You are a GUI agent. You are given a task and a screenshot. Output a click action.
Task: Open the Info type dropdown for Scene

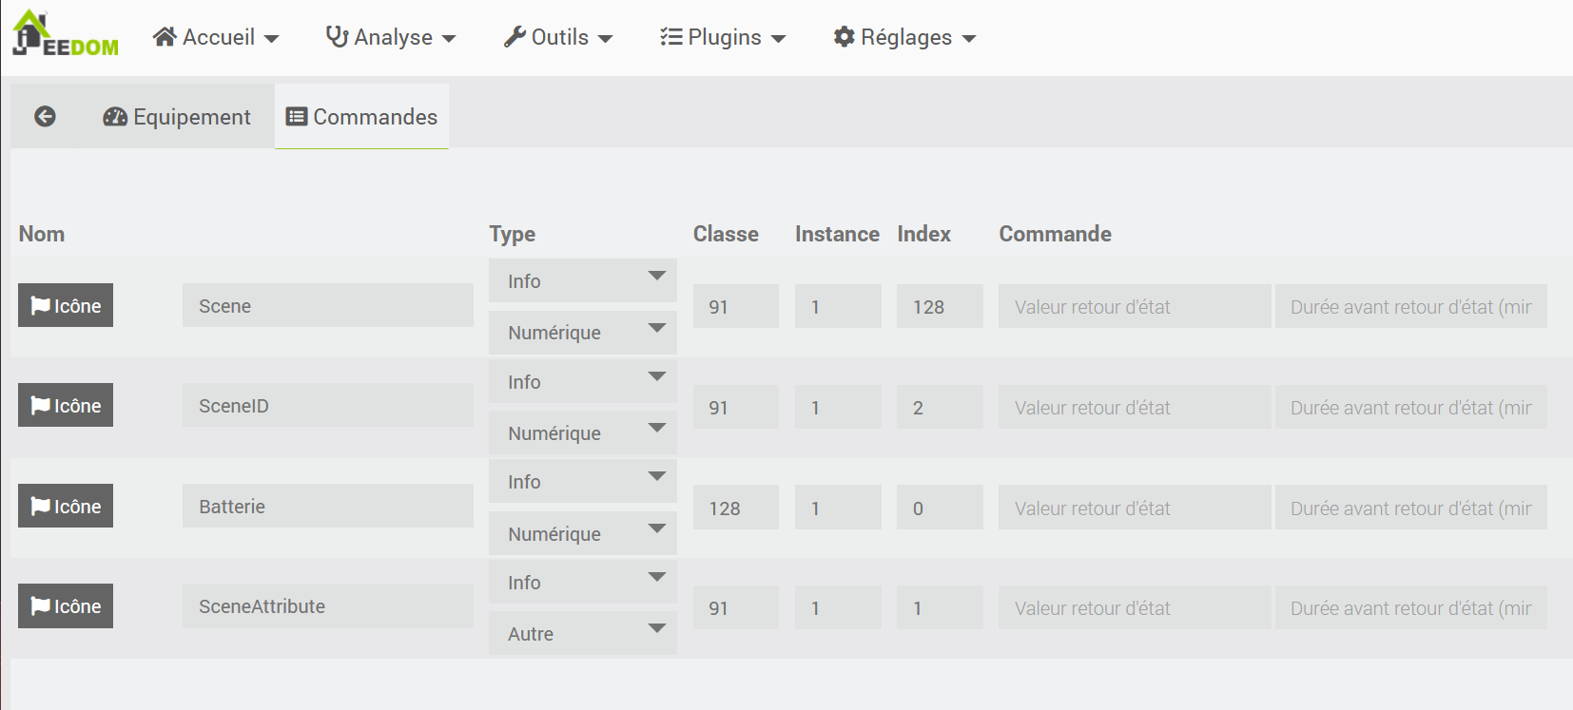click(x=582, y=280)
